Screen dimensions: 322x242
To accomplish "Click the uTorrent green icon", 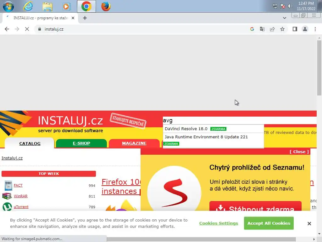I will tap(7, 207).
